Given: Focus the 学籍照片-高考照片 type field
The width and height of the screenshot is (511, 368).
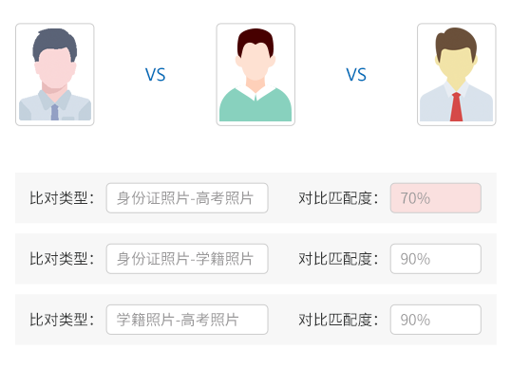Looking at the screenshot, I should click(187, 320).
